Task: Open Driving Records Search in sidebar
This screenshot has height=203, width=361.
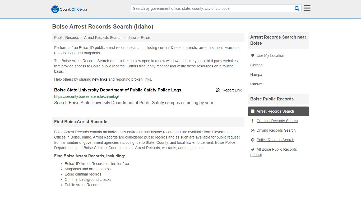Action: point(276,130)
